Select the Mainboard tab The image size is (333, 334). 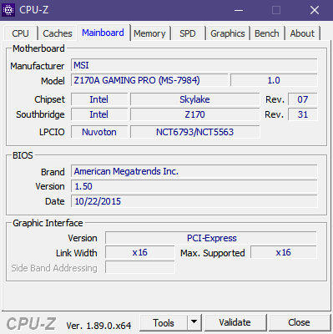[103, 33]
